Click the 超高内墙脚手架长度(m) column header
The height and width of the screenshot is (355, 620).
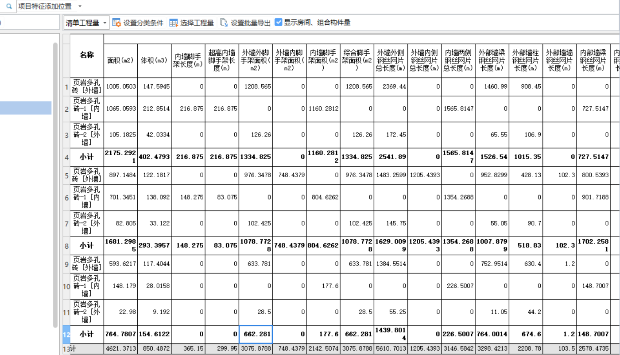tap(221, 61)
